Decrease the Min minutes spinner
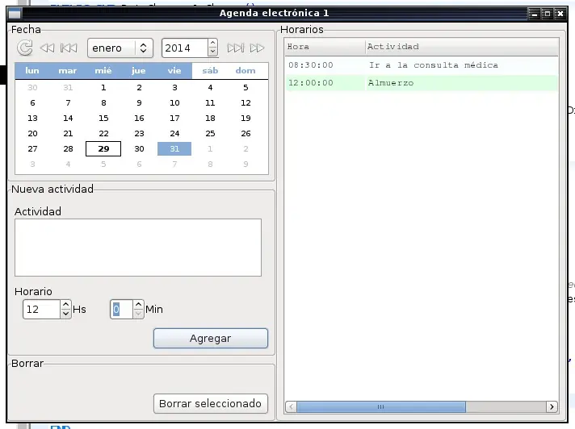This screenshot has height=429, width=575. 138,314
